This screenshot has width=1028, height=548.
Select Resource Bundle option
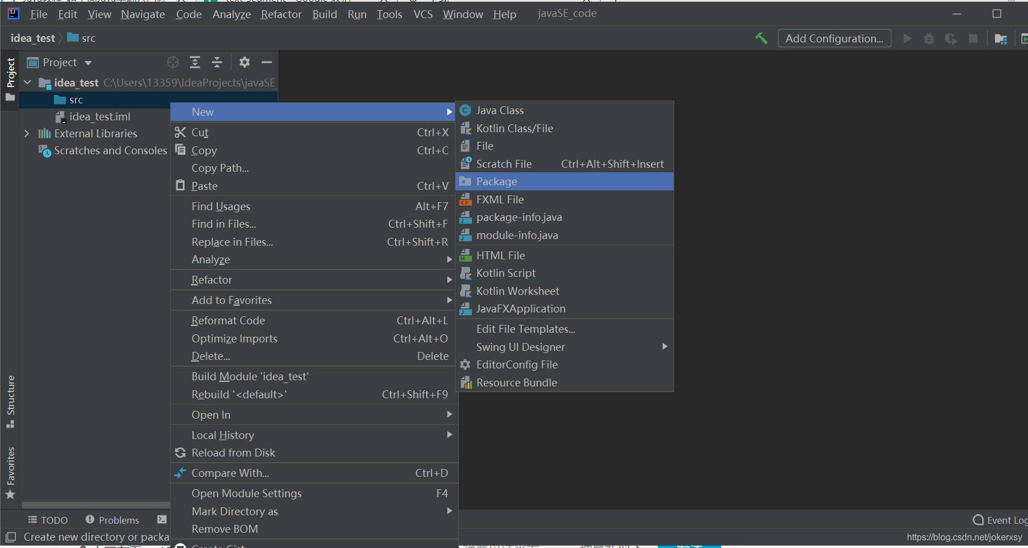565,382
